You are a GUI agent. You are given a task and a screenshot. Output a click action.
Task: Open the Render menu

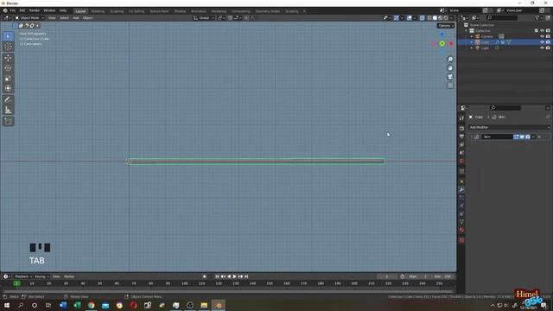click(x=35, y=11)
